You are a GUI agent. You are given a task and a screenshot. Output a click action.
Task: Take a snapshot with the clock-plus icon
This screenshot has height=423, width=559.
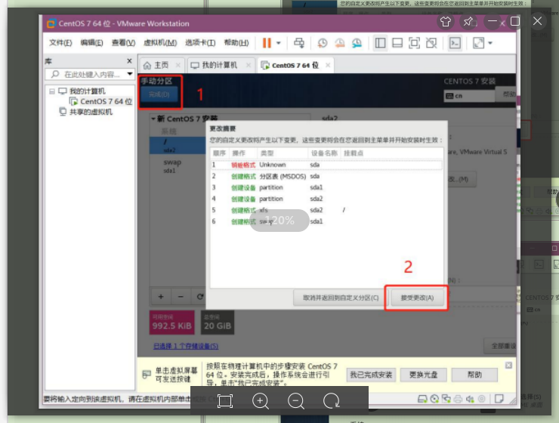[323, 43]
